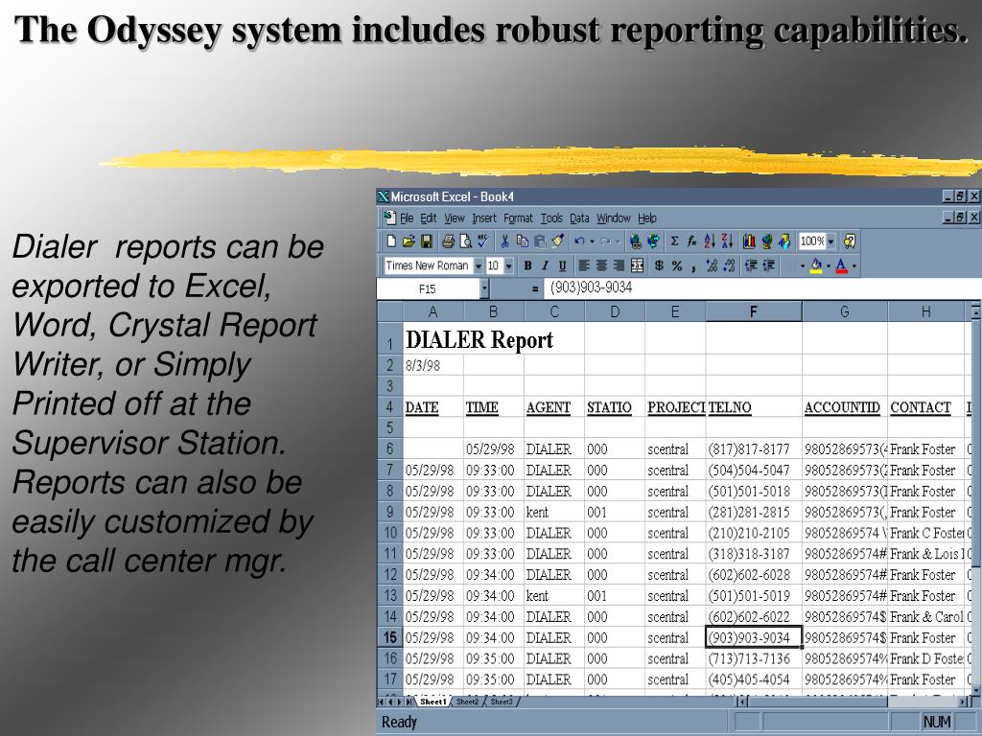The width and height of the screenshot is (982, 736).
Task: Click the Open file folder icon
Action: (x=409, y=241)
